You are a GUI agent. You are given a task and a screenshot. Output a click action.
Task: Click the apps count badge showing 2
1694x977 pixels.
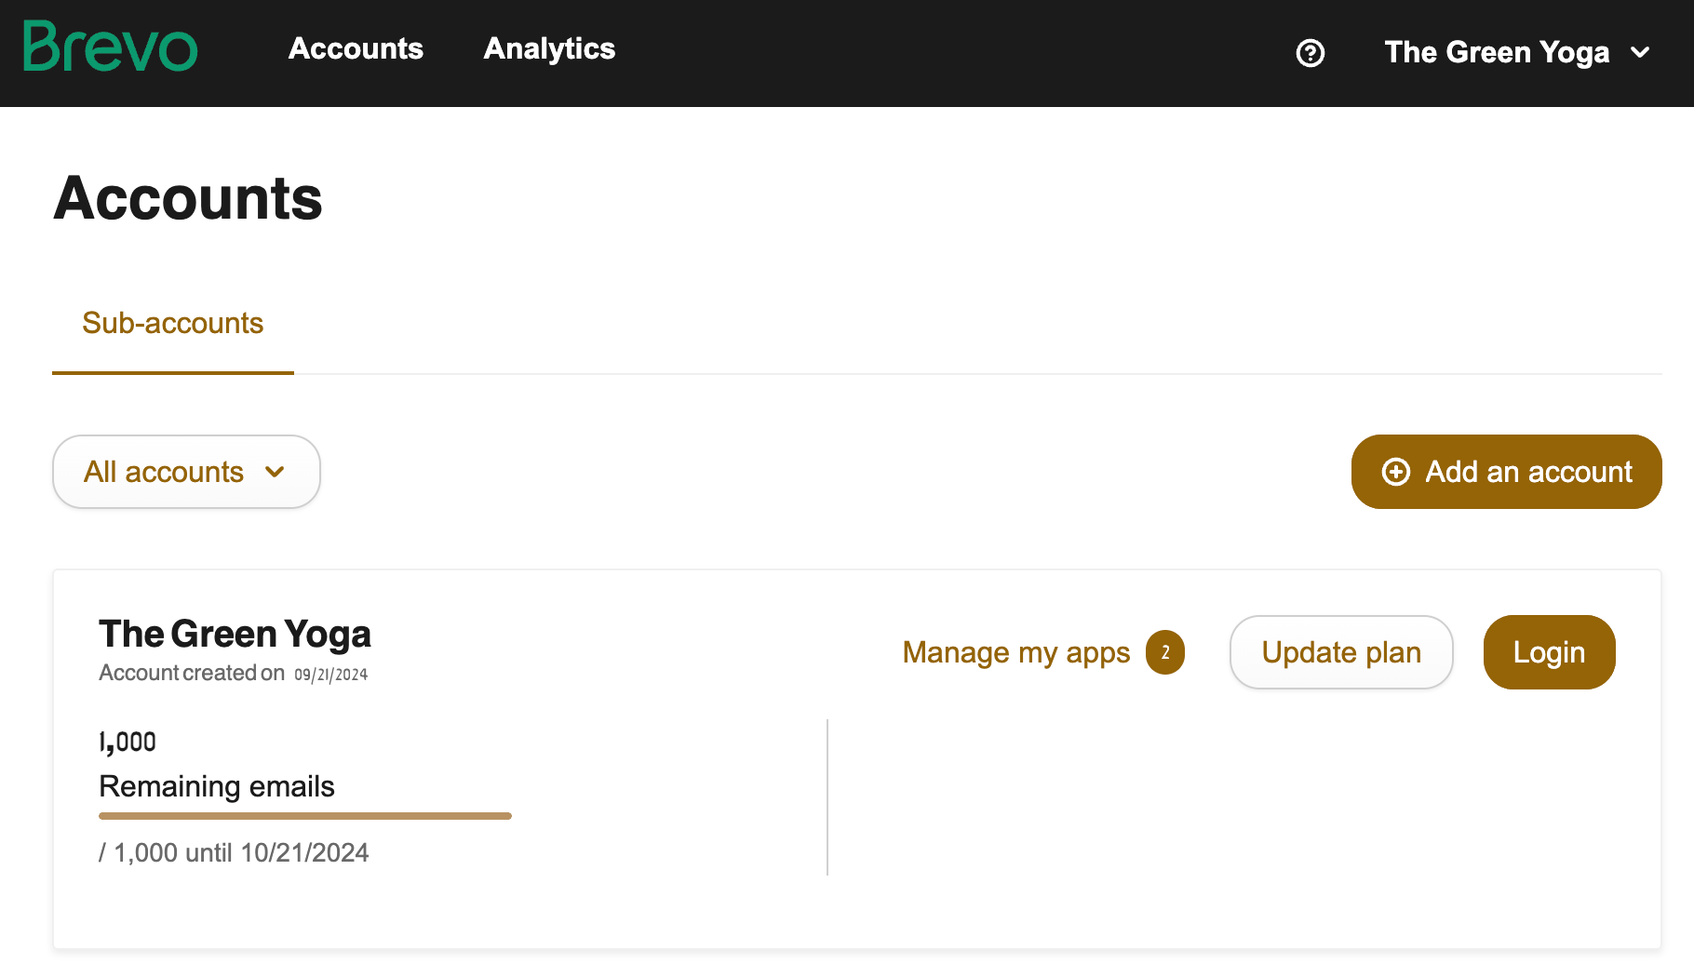[1165, 652]
